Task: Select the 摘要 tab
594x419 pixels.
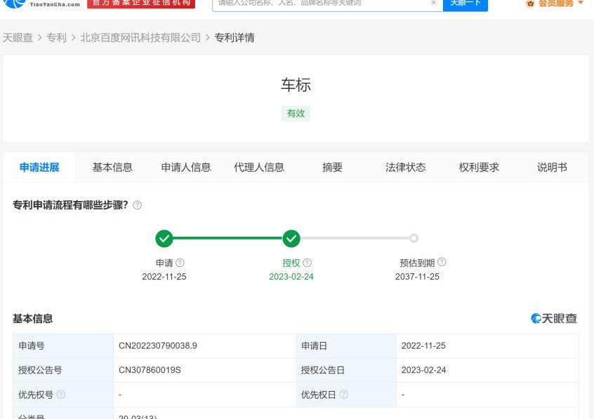Action: pyautogui.click(x=332, y=167)
